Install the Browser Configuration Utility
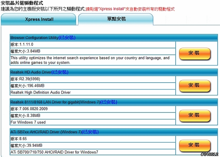 point(195,54)
